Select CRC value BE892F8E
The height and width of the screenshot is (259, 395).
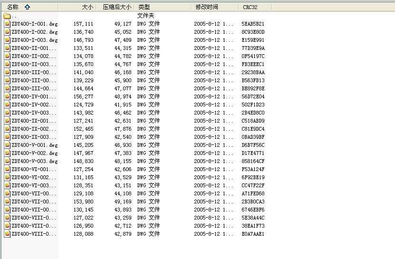(253, 88)
